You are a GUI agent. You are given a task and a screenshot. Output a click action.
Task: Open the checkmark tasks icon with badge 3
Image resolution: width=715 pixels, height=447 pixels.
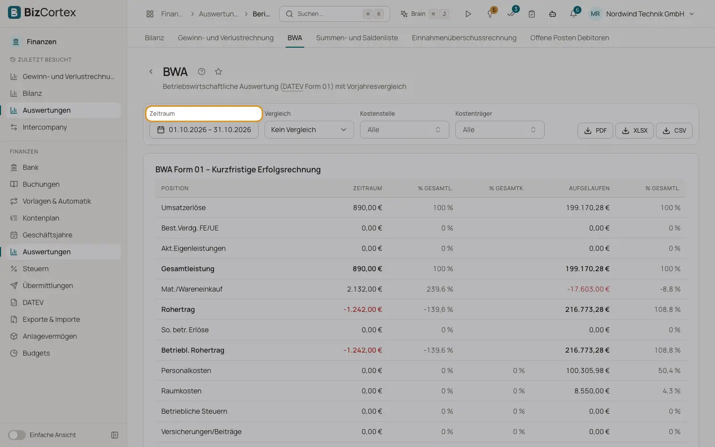tap(511, 14)
